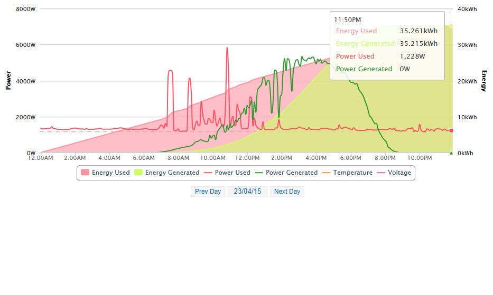Toggle the Voltage series label in legend
The height and width of the screenshot is (295, 493).
tap(399, 173)
